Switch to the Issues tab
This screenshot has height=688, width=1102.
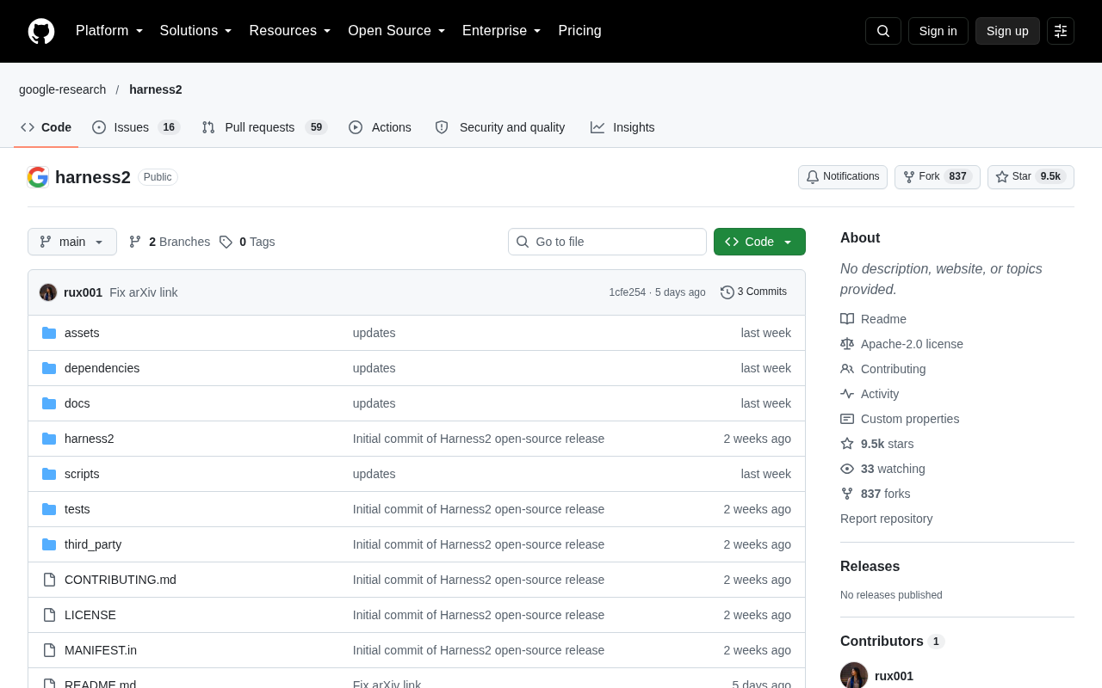pos(136,127)
